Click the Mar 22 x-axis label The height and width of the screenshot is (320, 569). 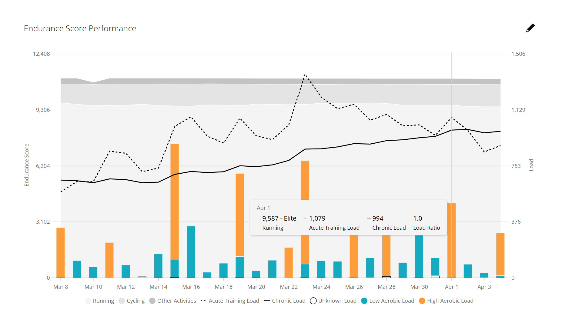[x=289, y=287]
